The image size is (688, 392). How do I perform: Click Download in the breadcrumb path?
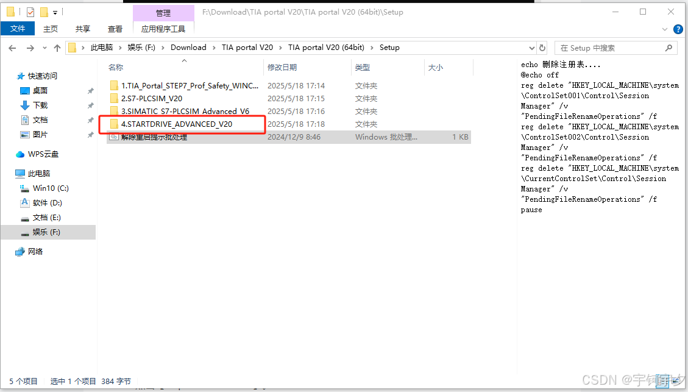pos(188,48)
